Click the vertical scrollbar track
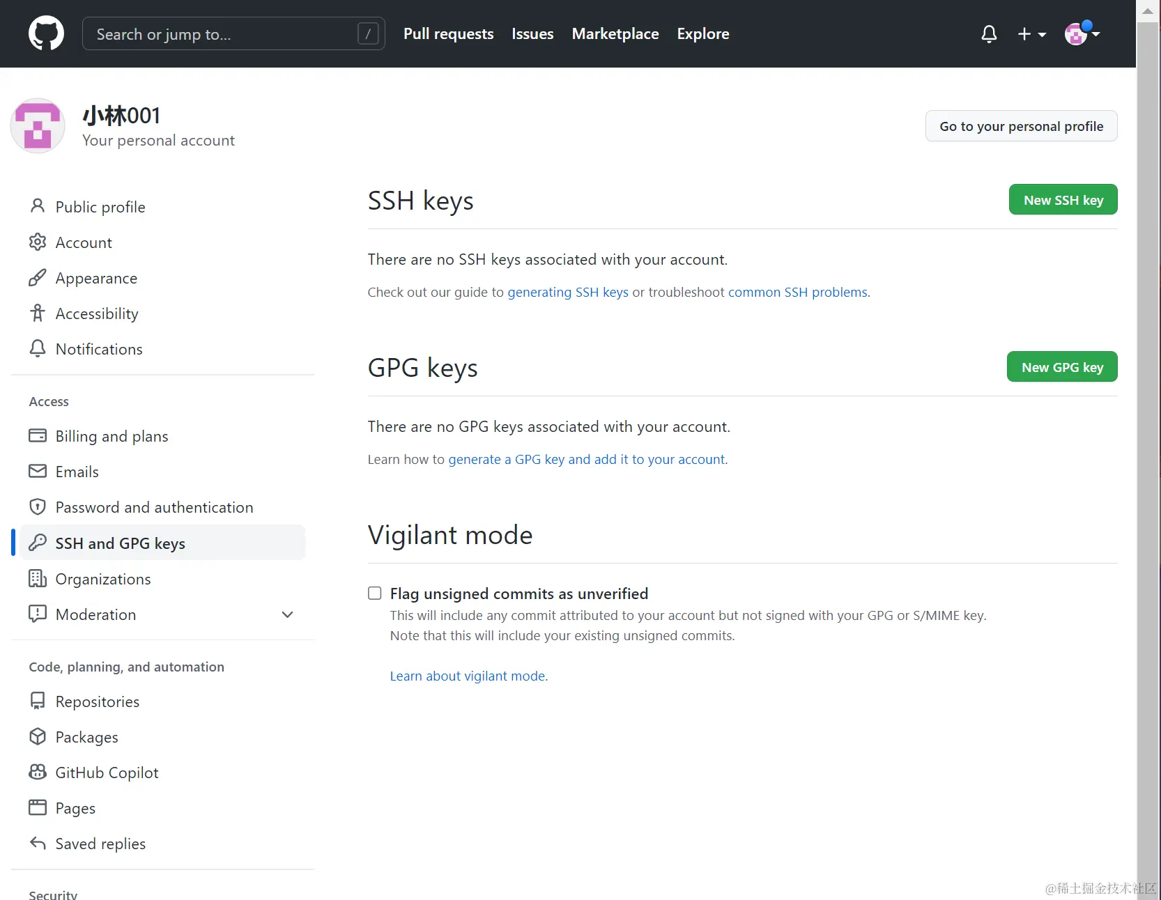 click(x=1148, y=460)
